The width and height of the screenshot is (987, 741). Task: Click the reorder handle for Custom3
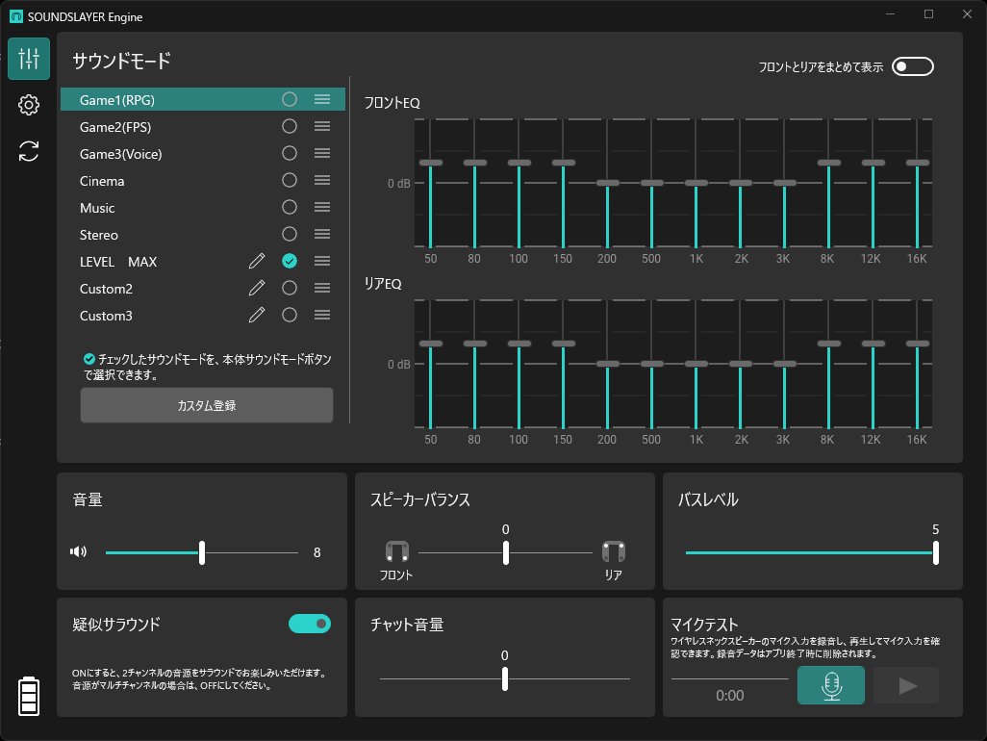click(322, 315)
